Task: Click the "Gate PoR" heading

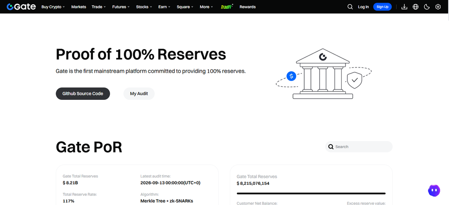Action: [x=89, y=147]
